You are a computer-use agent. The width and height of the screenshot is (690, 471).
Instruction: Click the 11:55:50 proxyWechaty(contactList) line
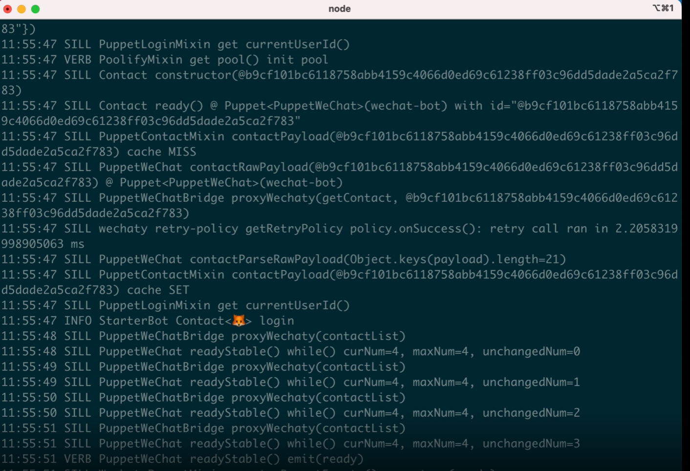pyautogui.click(x=203, y=398)
